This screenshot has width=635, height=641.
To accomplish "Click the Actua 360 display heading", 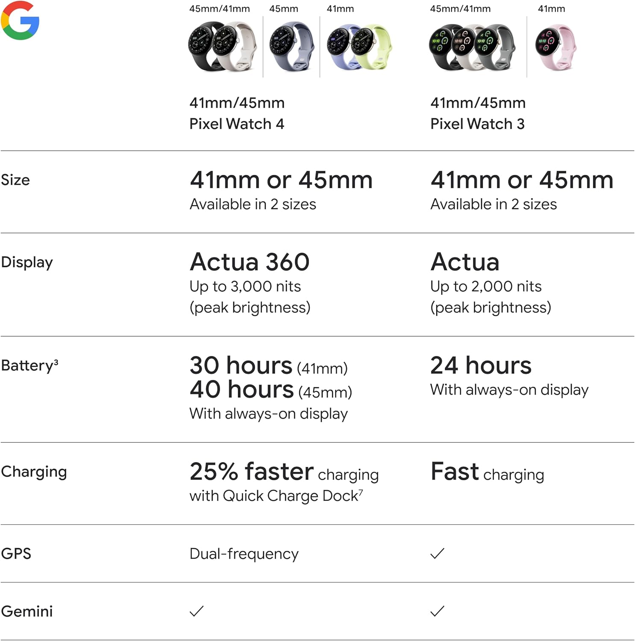I will click(x=250, y=262).
